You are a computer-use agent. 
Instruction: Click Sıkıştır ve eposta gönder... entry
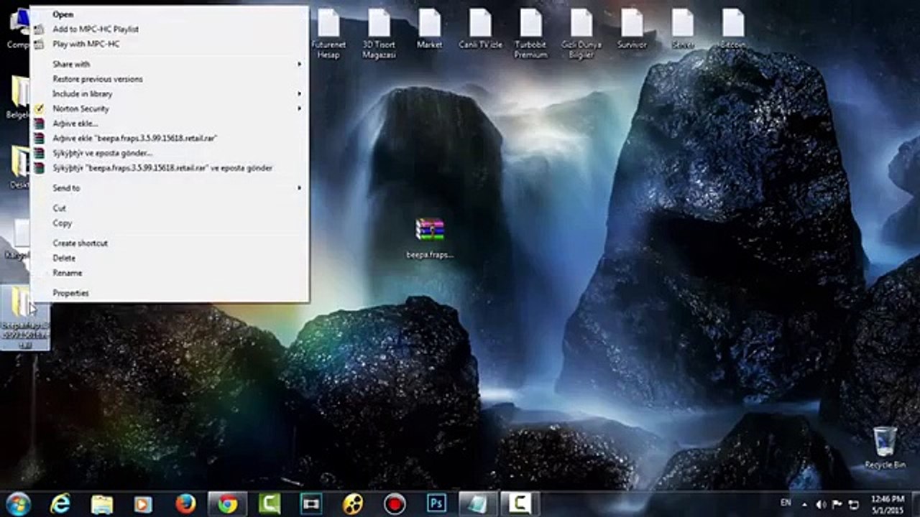[103, 153]
